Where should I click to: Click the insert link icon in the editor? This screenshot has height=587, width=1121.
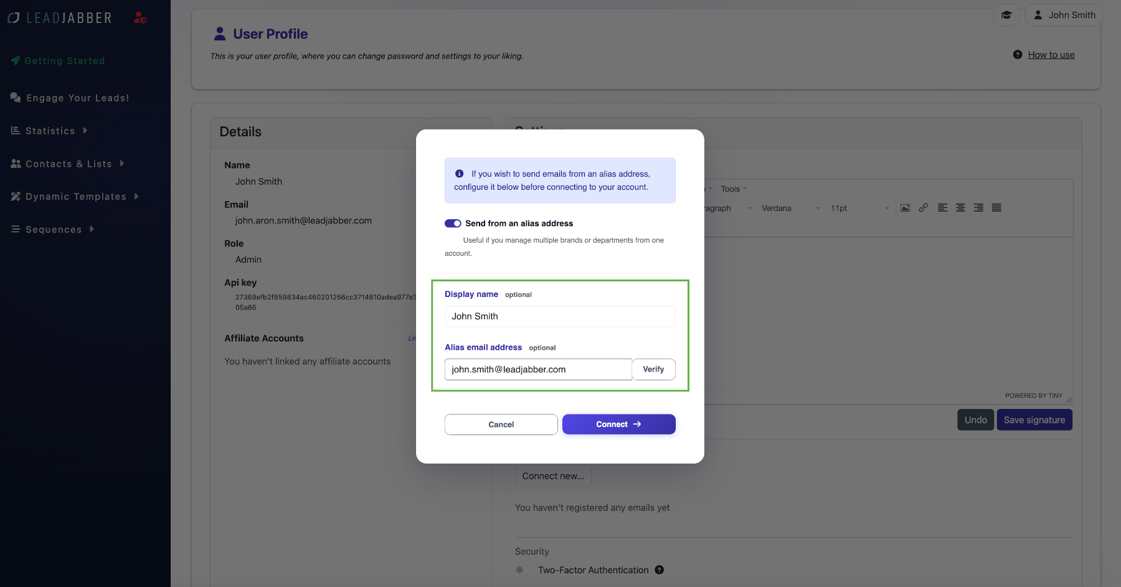[x=924, y=208]
